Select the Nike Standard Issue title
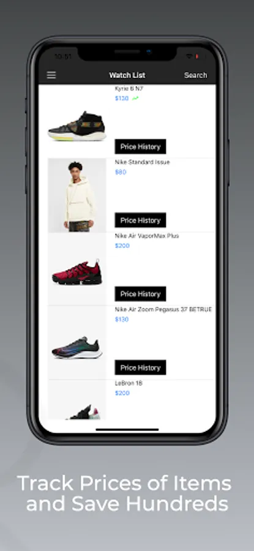This screenshot has width=254, height=551. point(142,162)
